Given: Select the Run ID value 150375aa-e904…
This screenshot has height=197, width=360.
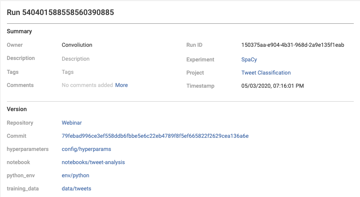Looking at the screenshot, I should coord(293,45).
